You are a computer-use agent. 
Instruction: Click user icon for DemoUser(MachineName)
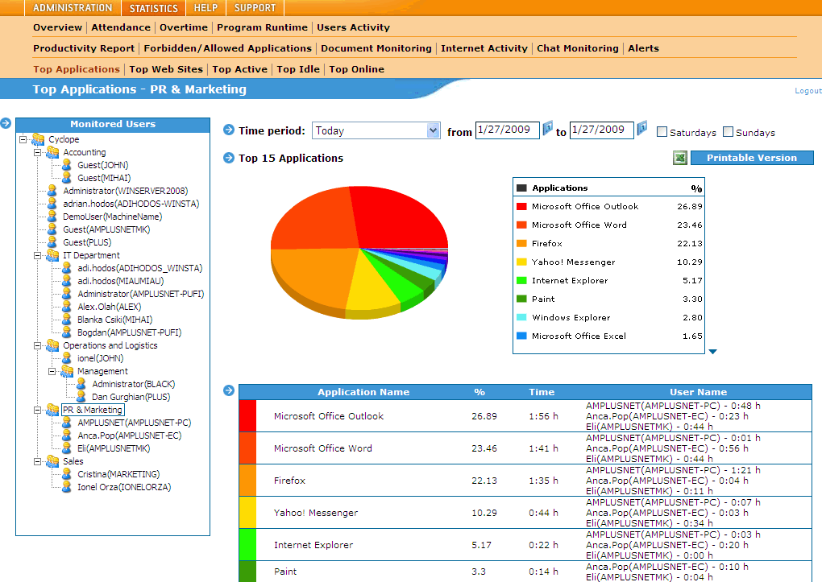(52, 217)
